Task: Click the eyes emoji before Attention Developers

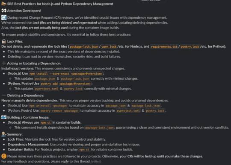Action: 4,11
